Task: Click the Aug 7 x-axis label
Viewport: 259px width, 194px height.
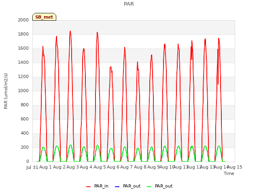Action: 127,167
